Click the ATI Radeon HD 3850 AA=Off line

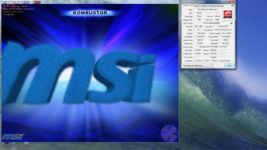[x=13, y=12]
